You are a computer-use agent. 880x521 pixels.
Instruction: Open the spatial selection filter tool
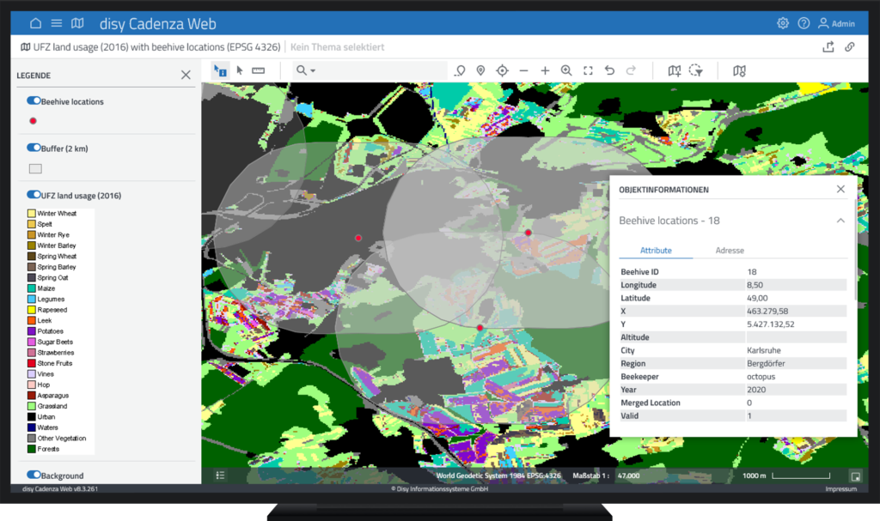tap(696, 70)
